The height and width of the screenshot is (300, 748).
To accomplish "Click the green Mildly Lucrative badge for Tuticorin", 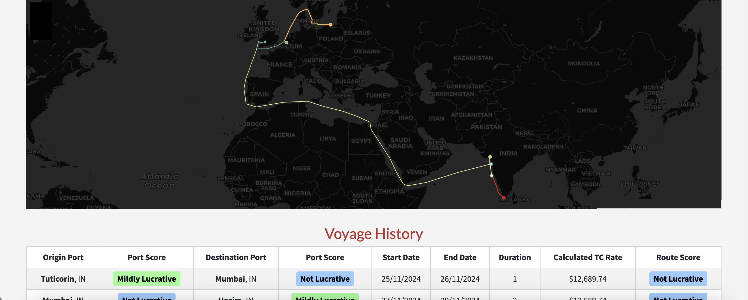I will tap(147, 279).
